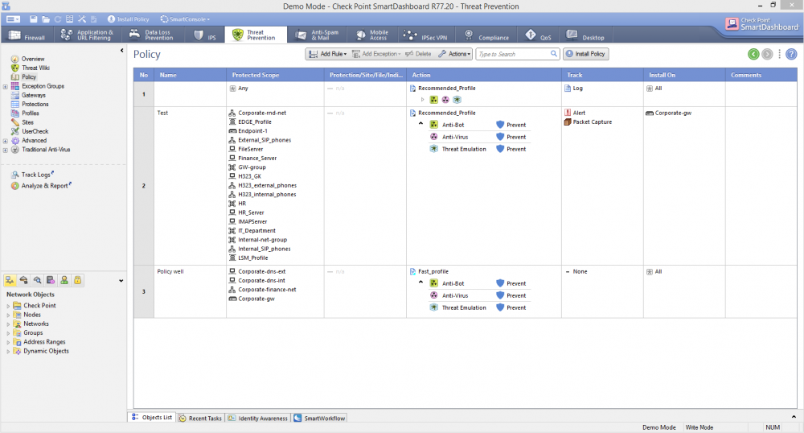Switch to Data Loss Prevention tab

click(152, 35)
